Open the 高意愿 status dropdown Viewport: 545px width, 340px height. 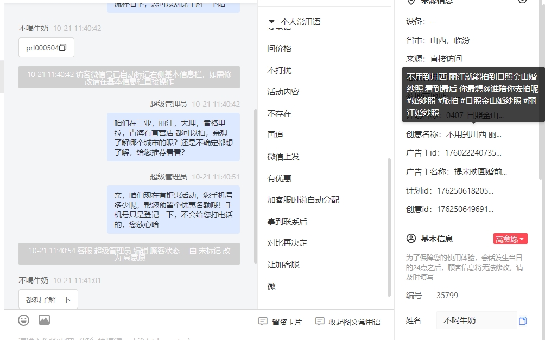[x=510, y=239]
